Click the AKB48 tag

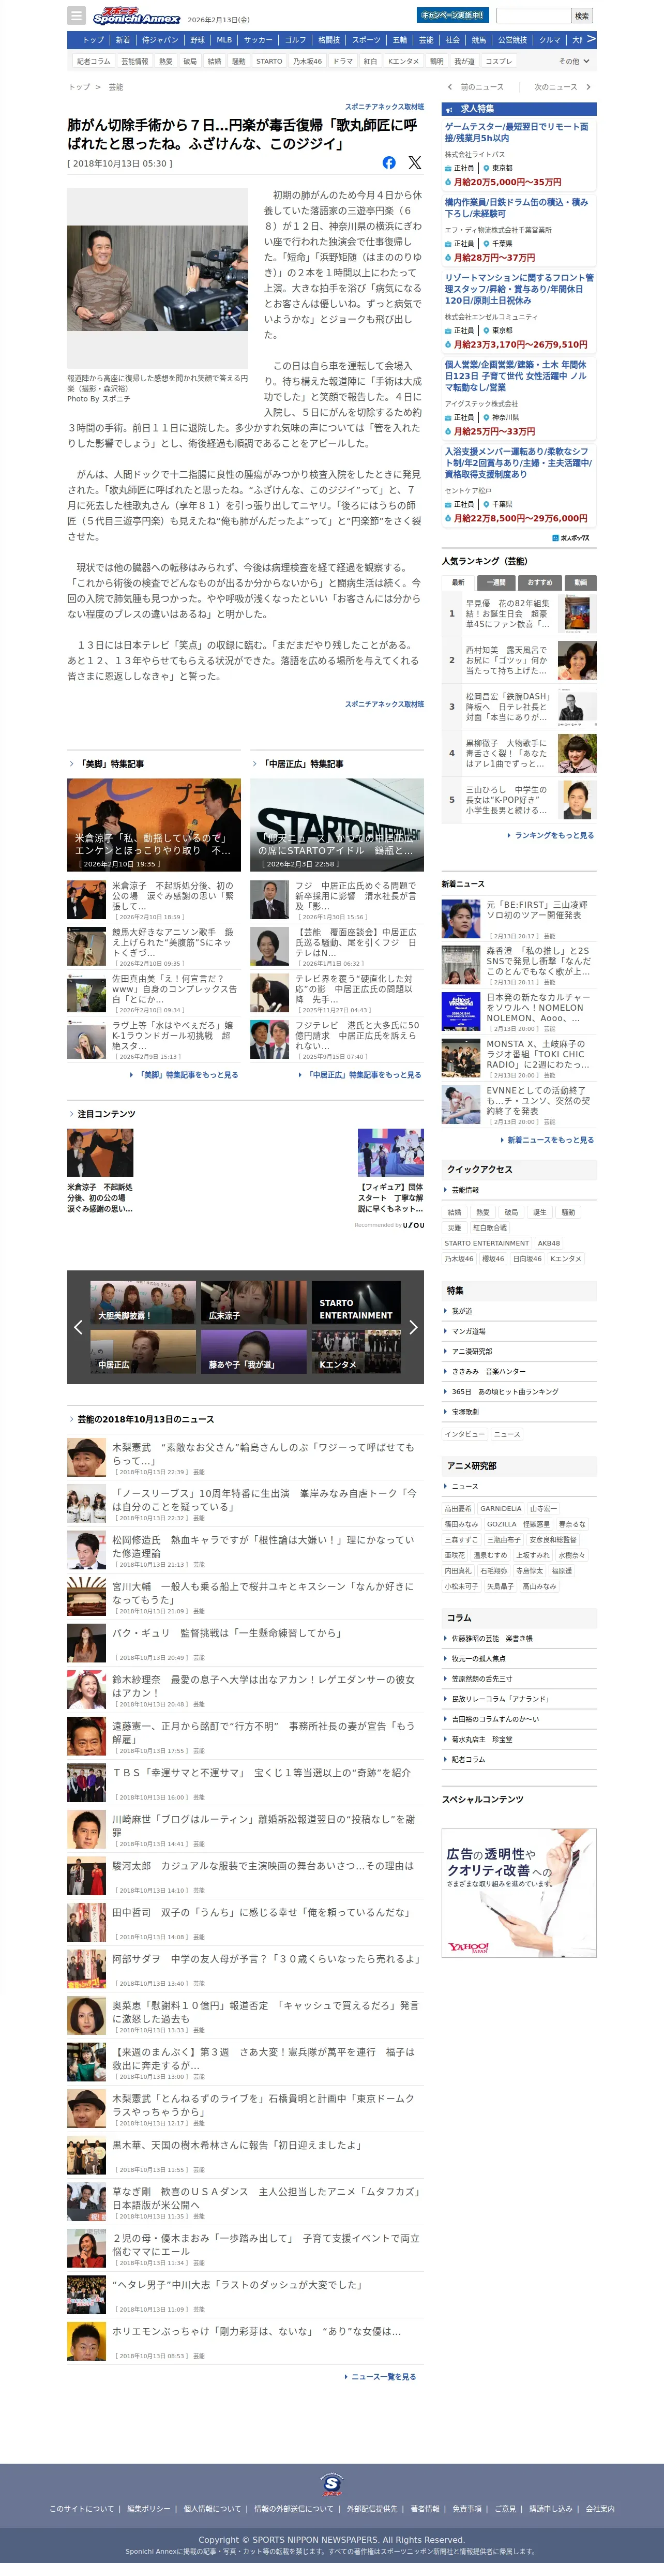(x=549, y=1243)
